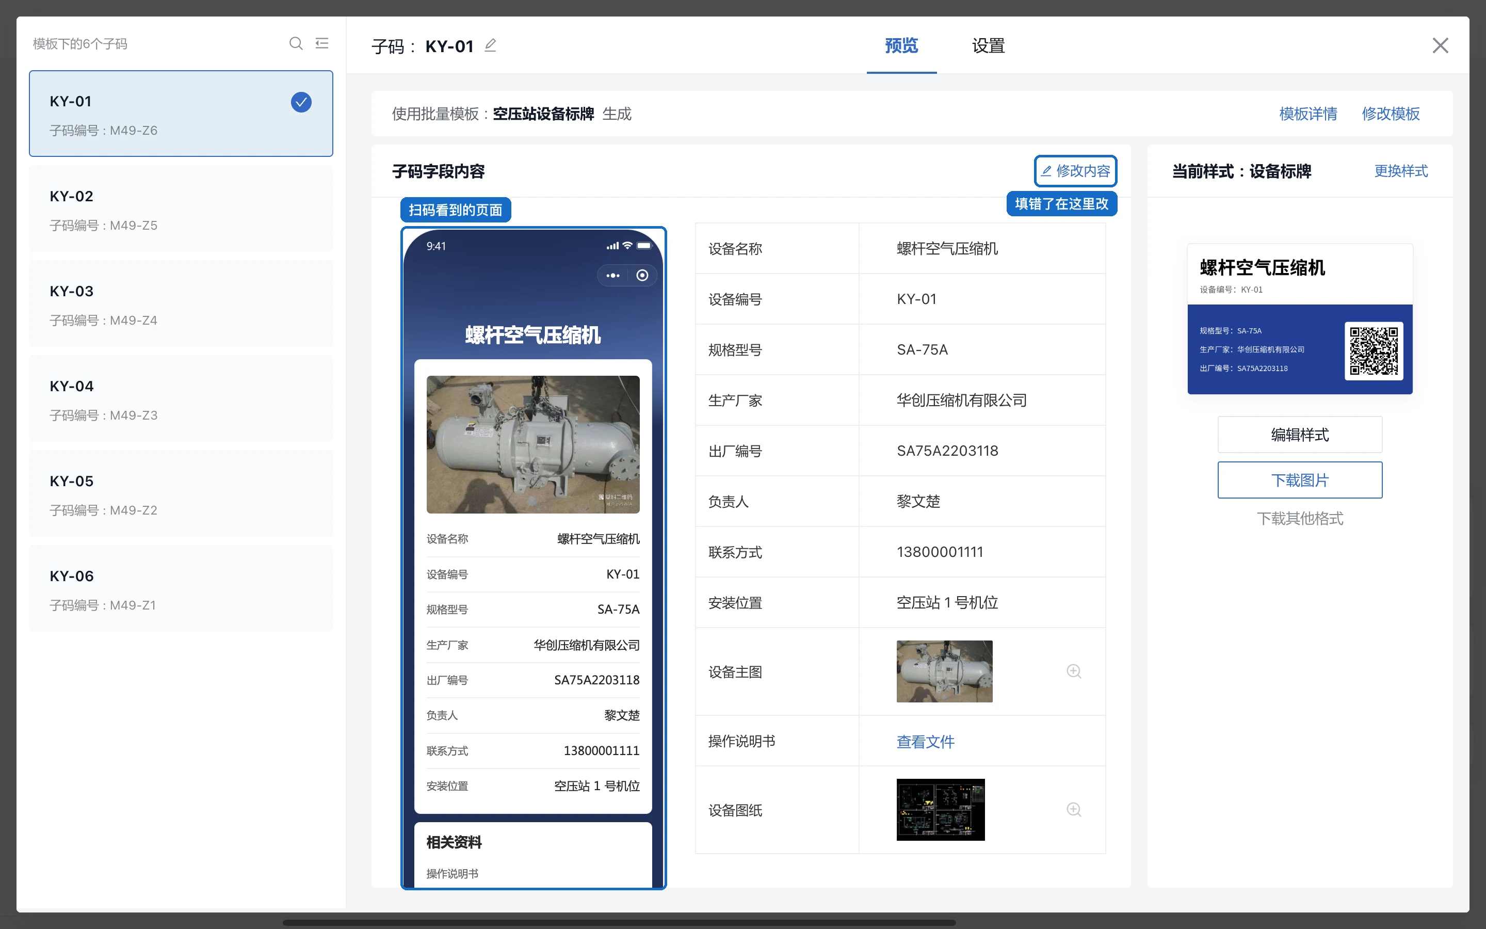Screen dimensions: 1486x929
Task: Zoom in on 设备主图 magnifier icon
Action: (x=1073, y=671)
